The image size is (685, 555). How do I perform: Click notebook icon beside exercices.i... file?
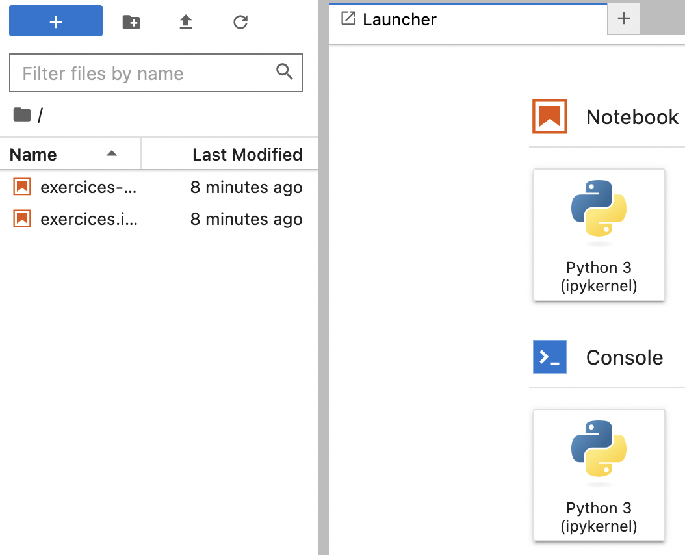[x=22, y=219]
